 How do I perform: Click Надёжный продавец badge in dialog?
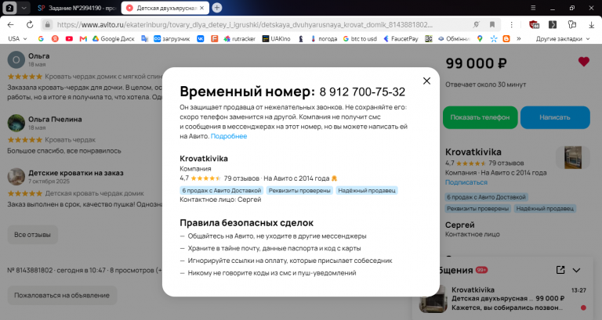click(367, 190)
